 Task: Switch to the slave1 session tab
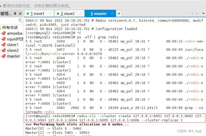[x=39, y=14]
